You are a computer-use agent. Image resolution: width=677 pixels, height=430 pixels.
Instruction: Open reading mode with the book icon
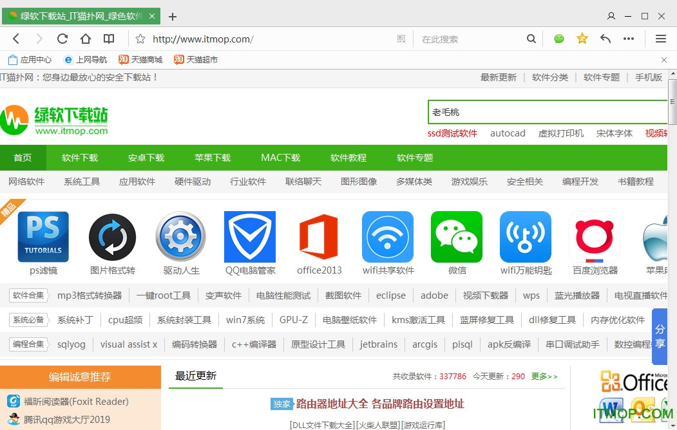[109, 39]
